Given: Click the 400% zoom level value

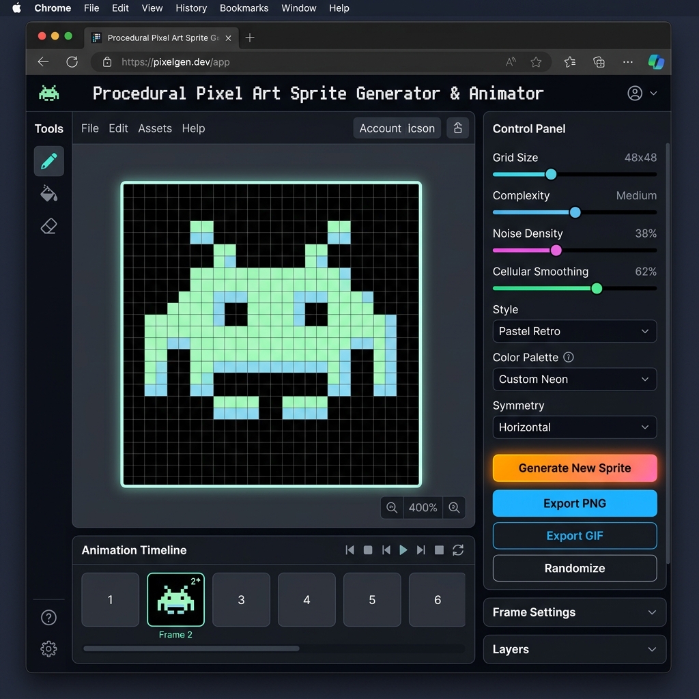Looking at the screenshot, I should point(423,507).
